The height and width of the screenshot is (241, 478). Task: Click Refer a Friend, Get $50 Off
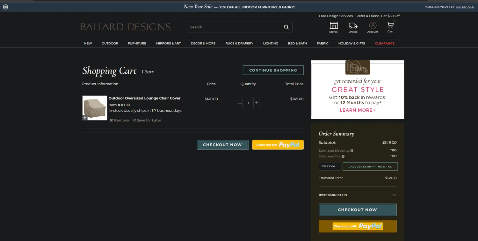pos(378,16)
